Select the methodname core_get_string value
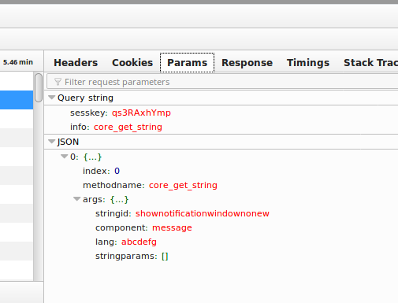Image resolution: width=398 pixels, height=303 pixels. pyautogui.click(x=183, y=185)
